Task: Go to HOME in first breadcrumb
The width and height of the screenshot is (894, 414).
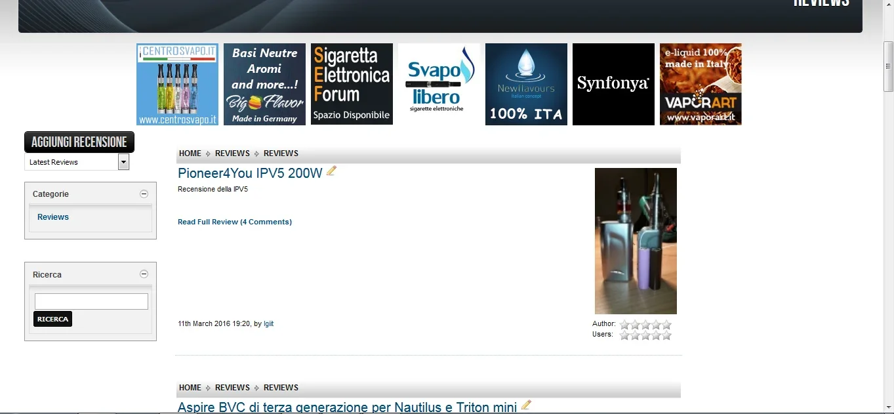Action: pyautogui.click(x=190, y=154)
